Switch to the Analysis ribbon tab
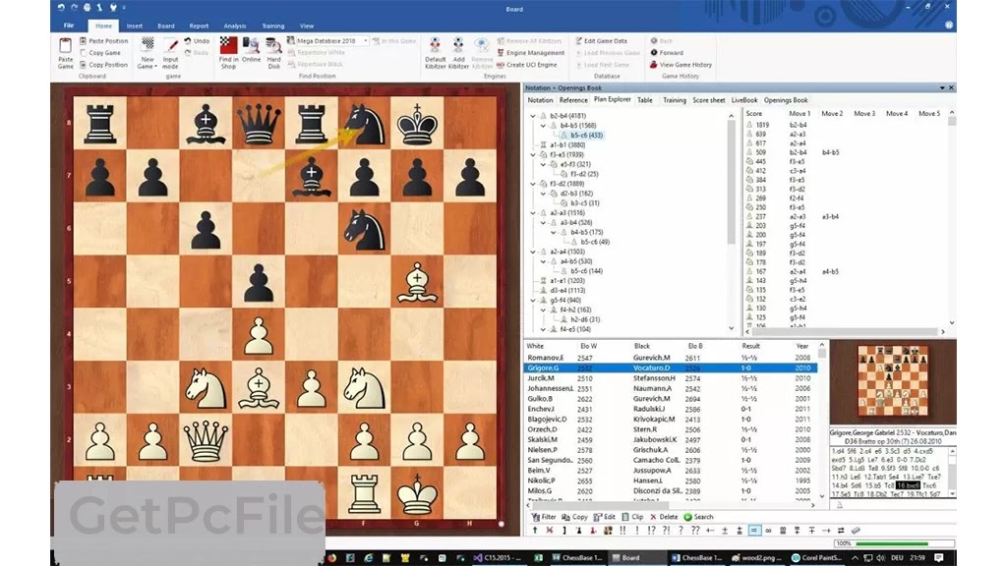This screenshot has width=1007, height=566. (x=235, y=27)
